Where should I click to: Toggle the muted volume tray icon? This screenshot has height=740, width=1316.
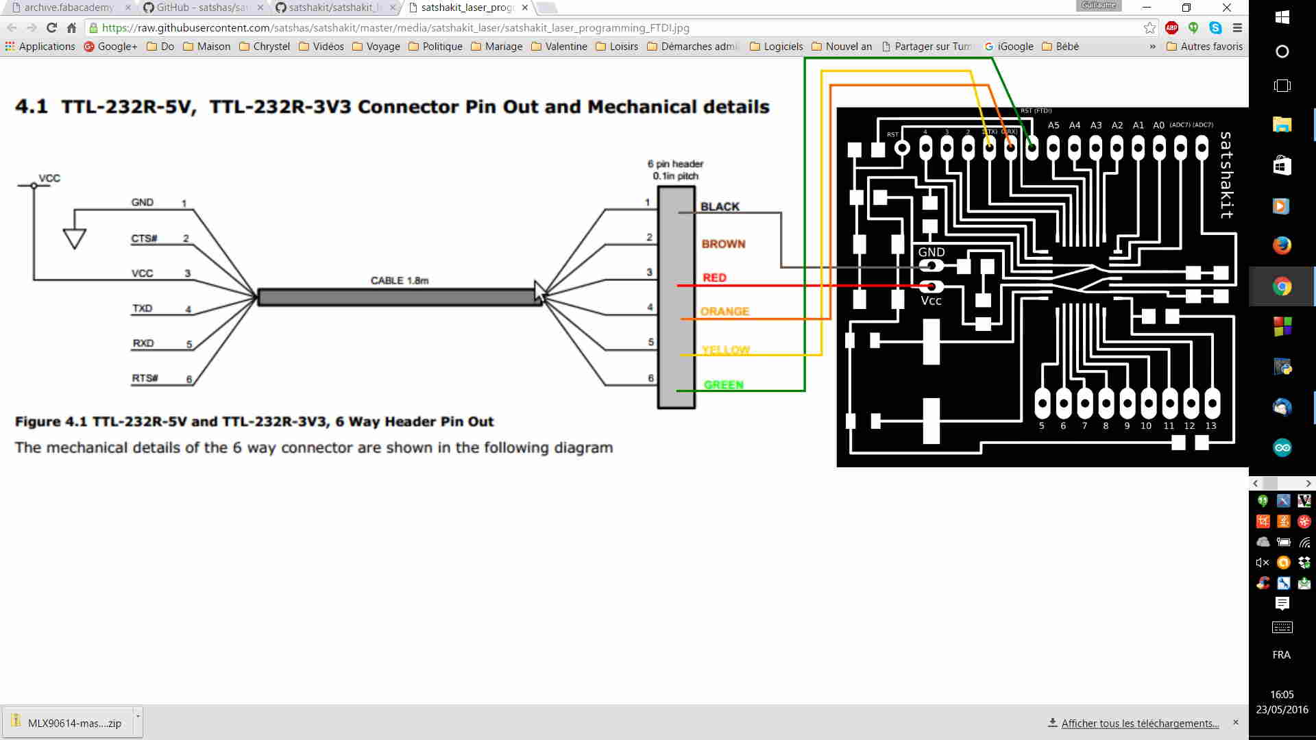click(1263, 563)
